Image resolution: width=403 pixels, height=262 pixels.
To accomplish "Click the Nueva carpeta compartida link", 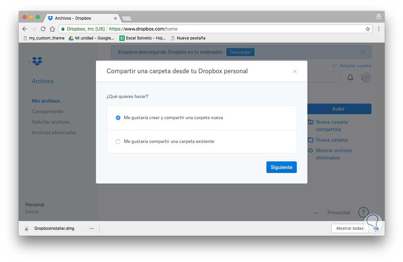I will click(332, 126).
